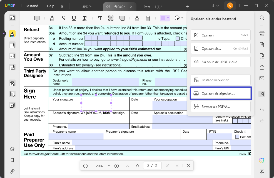The image size is (274, 178).
Task: Select the Comment highlighter tool in sidebar
Action: click(12, 34)
